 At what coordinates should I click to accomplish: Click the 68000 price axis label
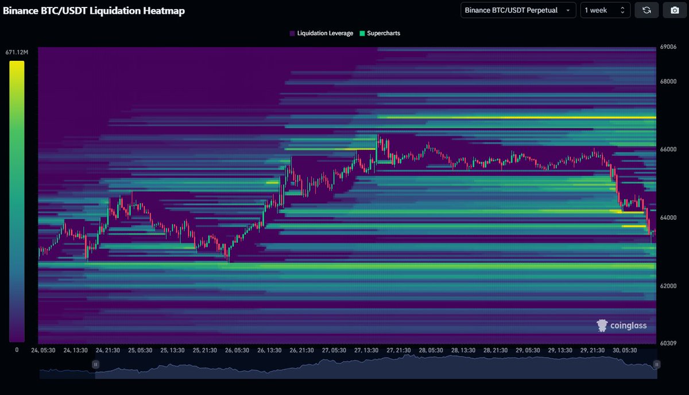pos(668,82)
